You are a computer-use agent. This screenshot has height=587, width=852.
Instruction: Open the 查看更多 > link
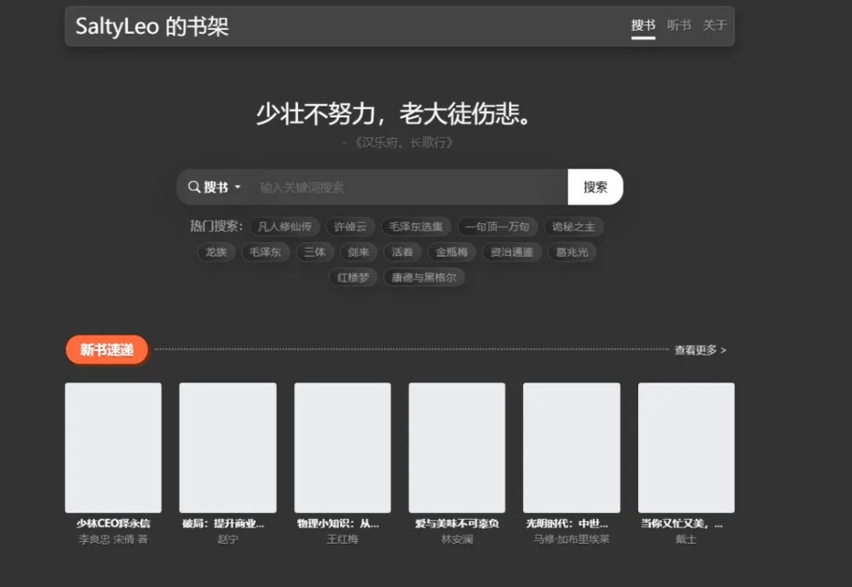pyautogui.click(x=699, y=350)
